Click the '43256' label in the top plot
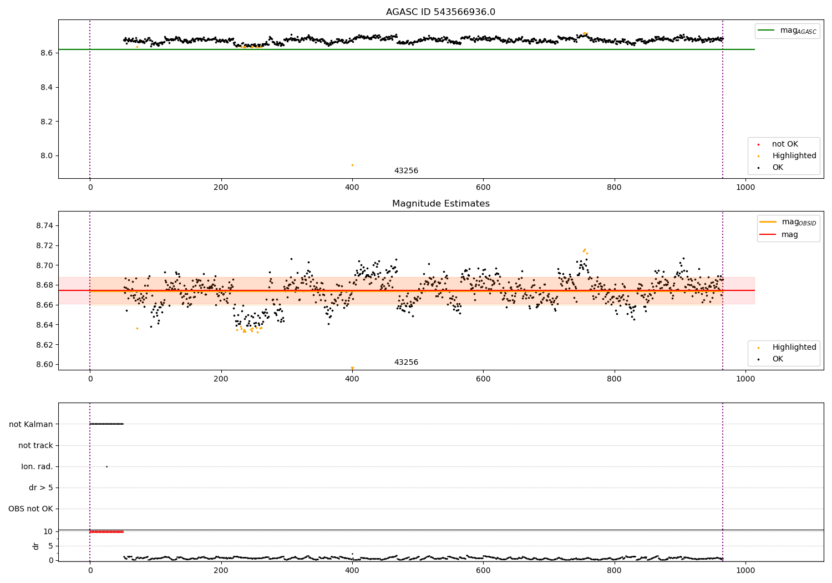Viewport: 832px width, 583px height. [x=406, y=171]
